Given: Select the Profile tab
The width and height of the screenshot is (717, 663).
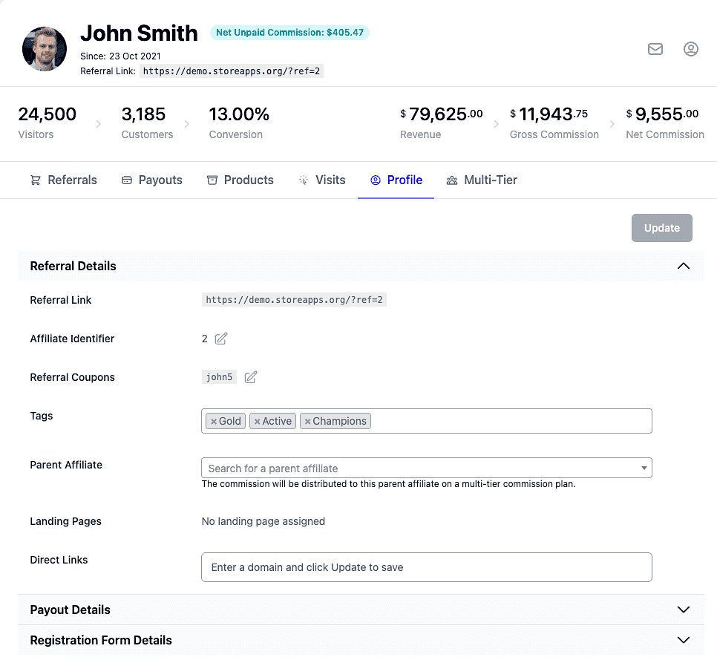Looking at the screenshot, I should tap(396, 180).
